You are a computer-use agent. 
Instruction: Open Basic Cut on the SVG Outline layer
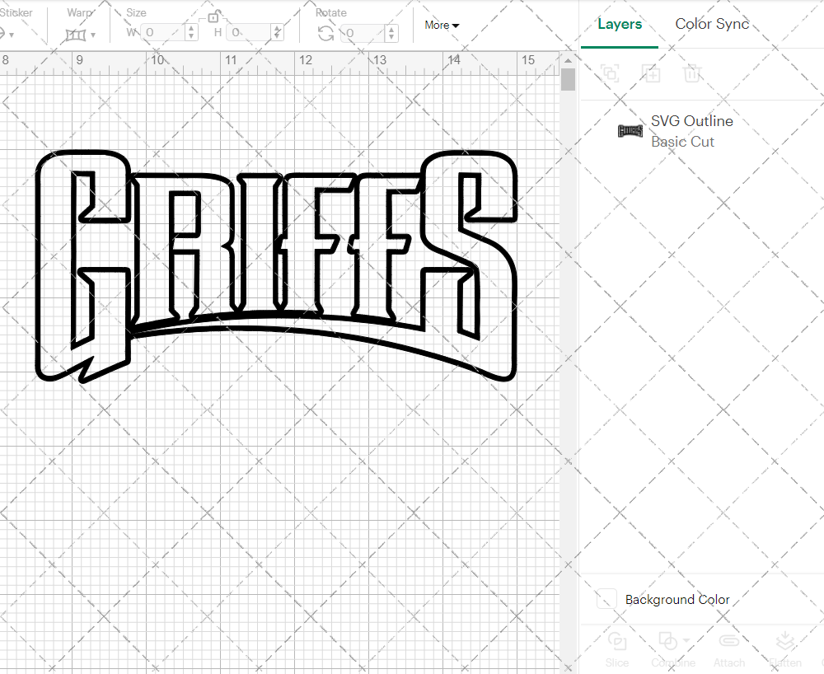point(683,142)
